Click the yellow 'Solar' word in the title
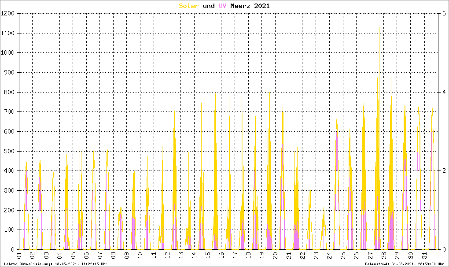449x267 pixels. point(188,6)
